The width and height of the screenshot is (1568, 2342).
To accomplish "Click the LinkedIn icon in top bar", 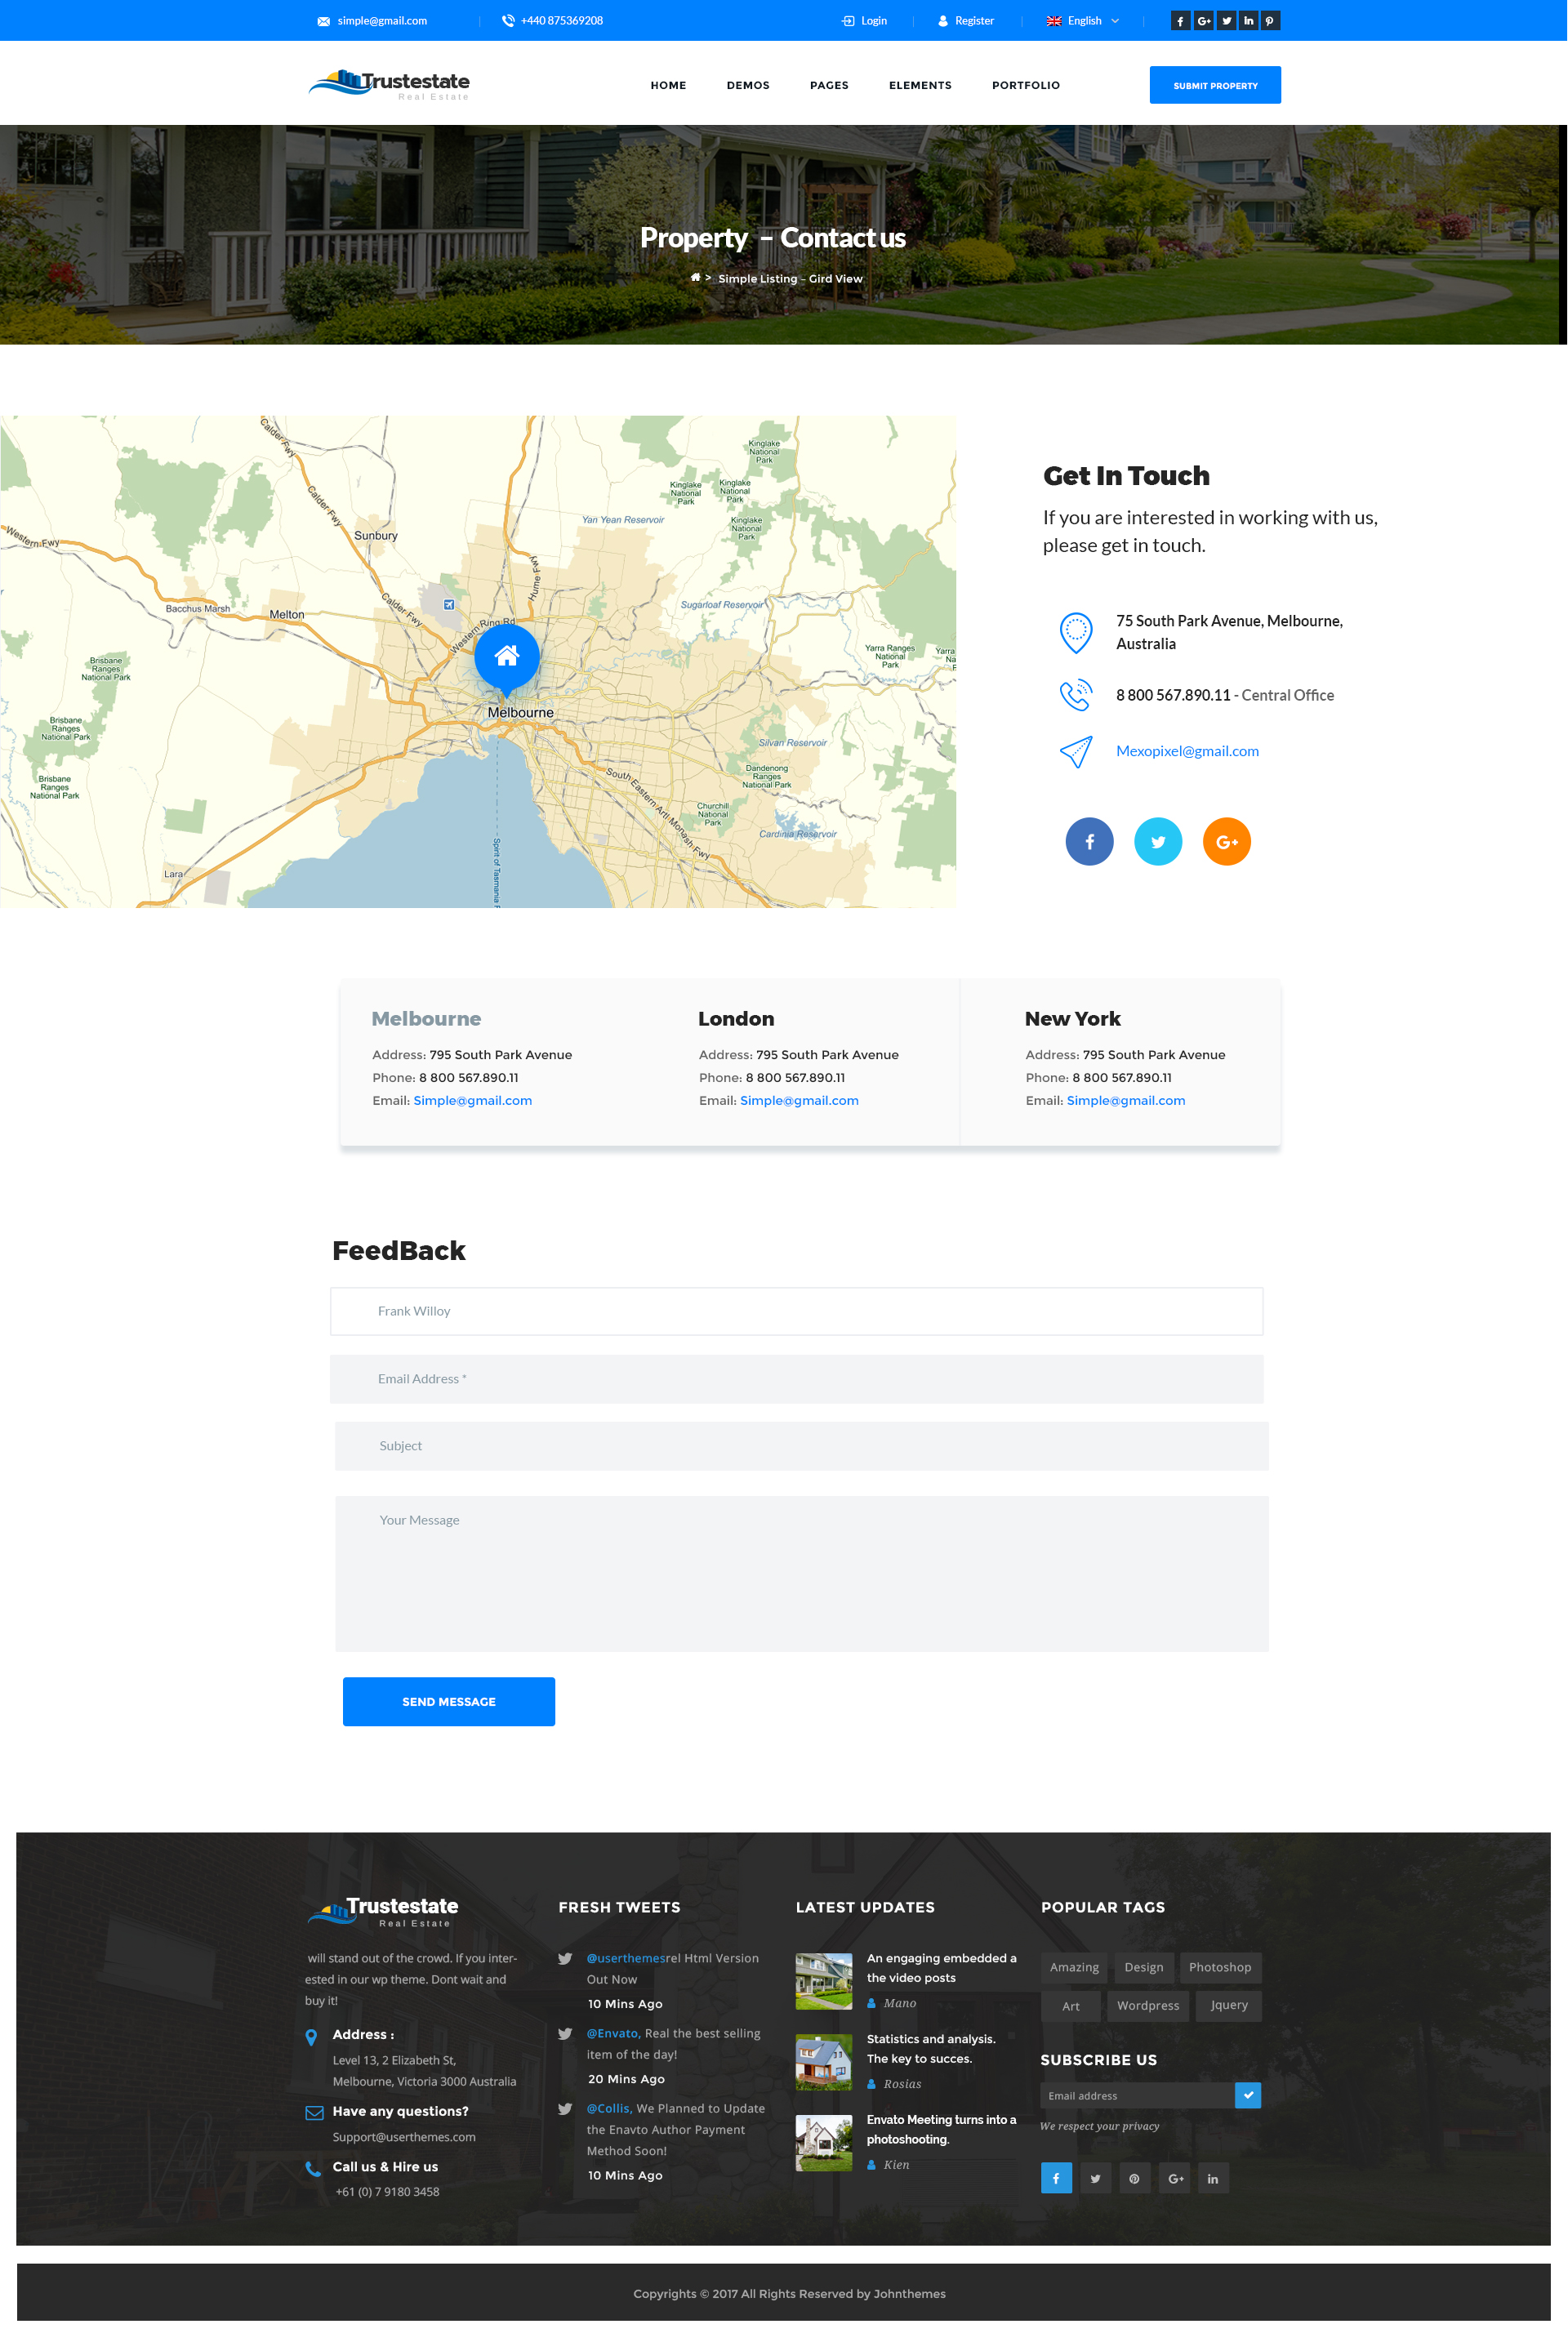I will coord(1248,21).
